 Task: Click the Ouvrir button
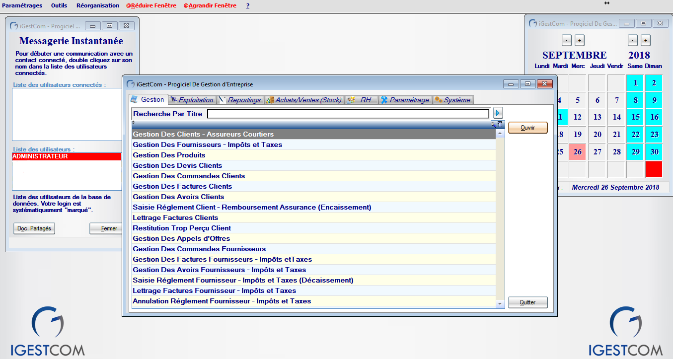[x=527, y=128]
